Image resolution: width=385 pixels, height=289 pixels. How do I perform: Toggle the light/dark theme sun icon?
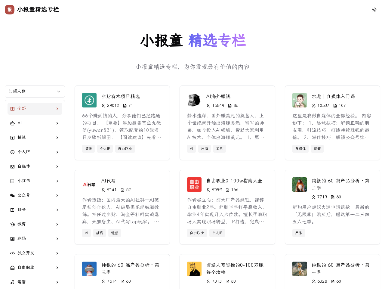(374, 10)
